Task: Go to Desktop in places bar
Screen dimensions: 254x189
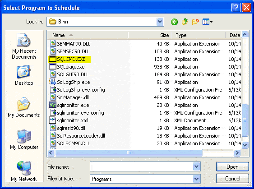Action: coord(24,75)
